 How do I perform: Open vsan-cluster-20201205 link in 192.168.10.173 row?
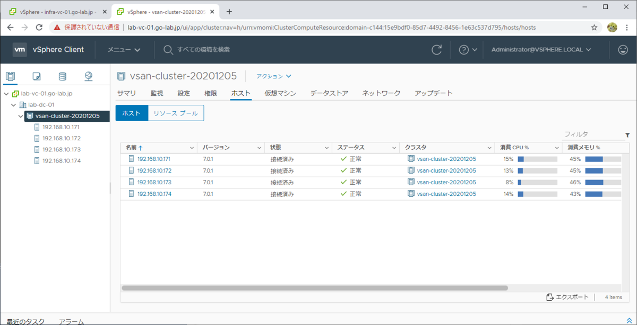point(446,182)
